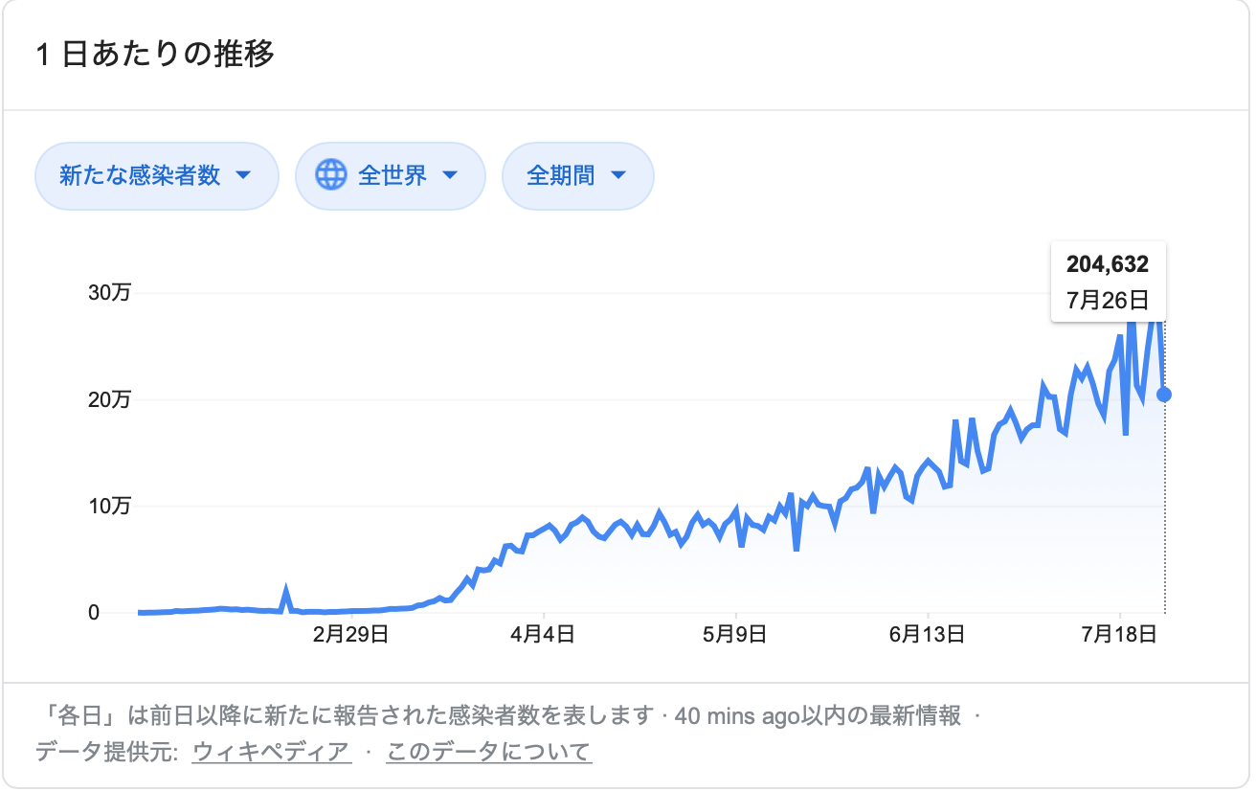Click the 5月9日 axis label
This screenshot has height=791, width=1256.
tap(736, 634)
